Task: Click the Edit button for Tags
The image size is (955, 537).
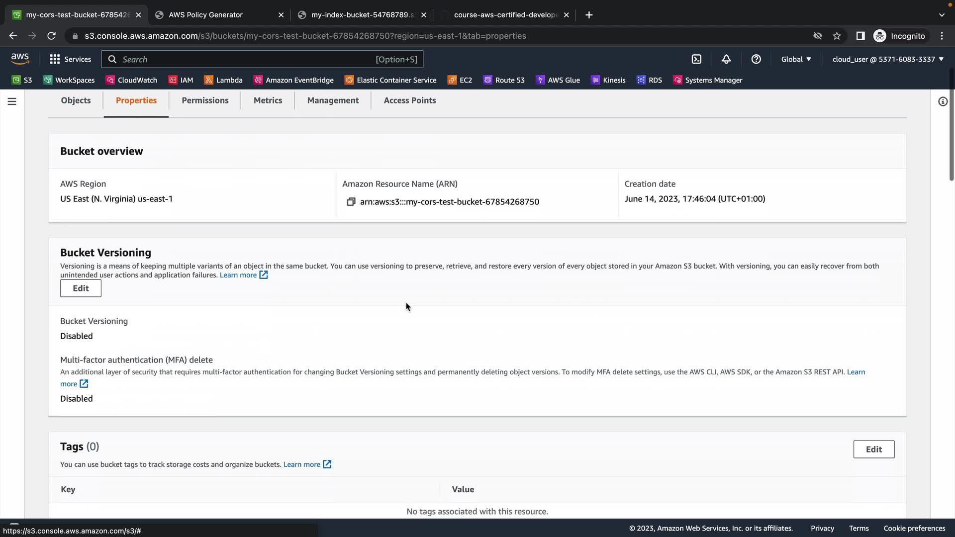Action: tap(873, 449)
